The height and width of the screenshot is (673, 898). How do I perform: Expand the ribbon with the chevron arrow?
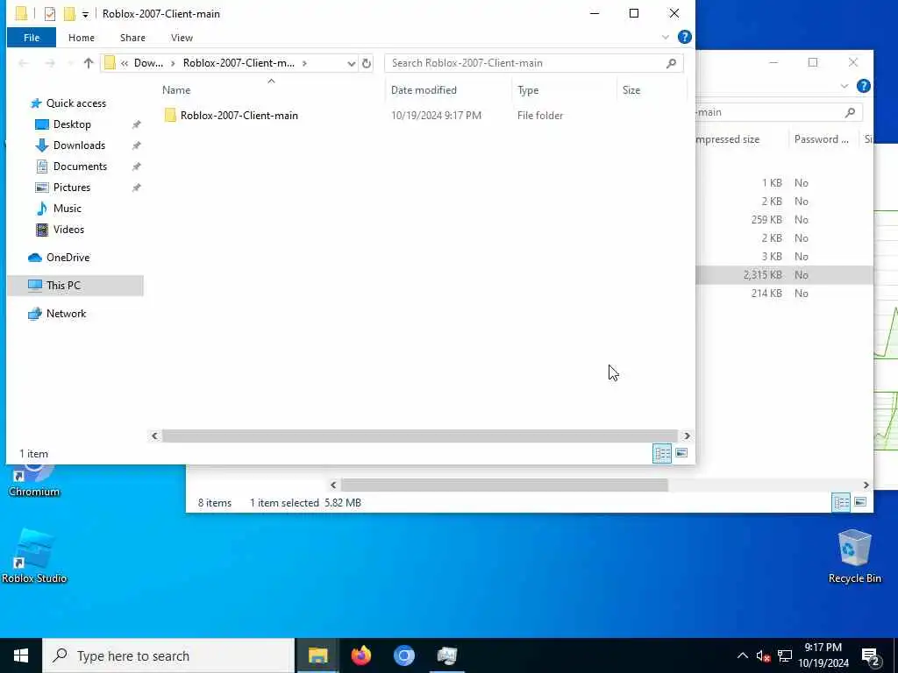coord(666,37)
